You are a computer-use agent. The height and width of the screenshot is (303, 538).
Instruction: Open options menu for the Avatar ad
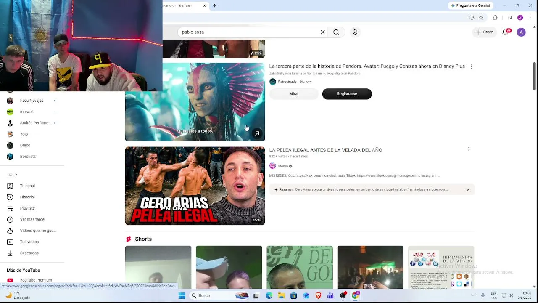(472, 66)
